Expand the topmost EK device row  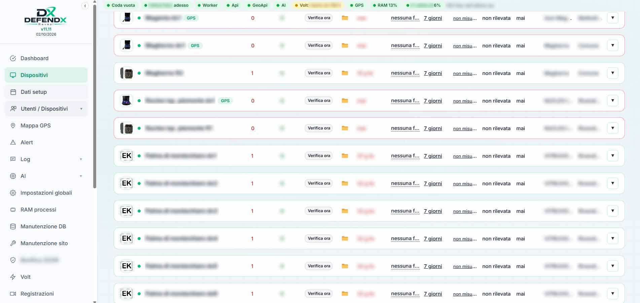tap(613, 156)
